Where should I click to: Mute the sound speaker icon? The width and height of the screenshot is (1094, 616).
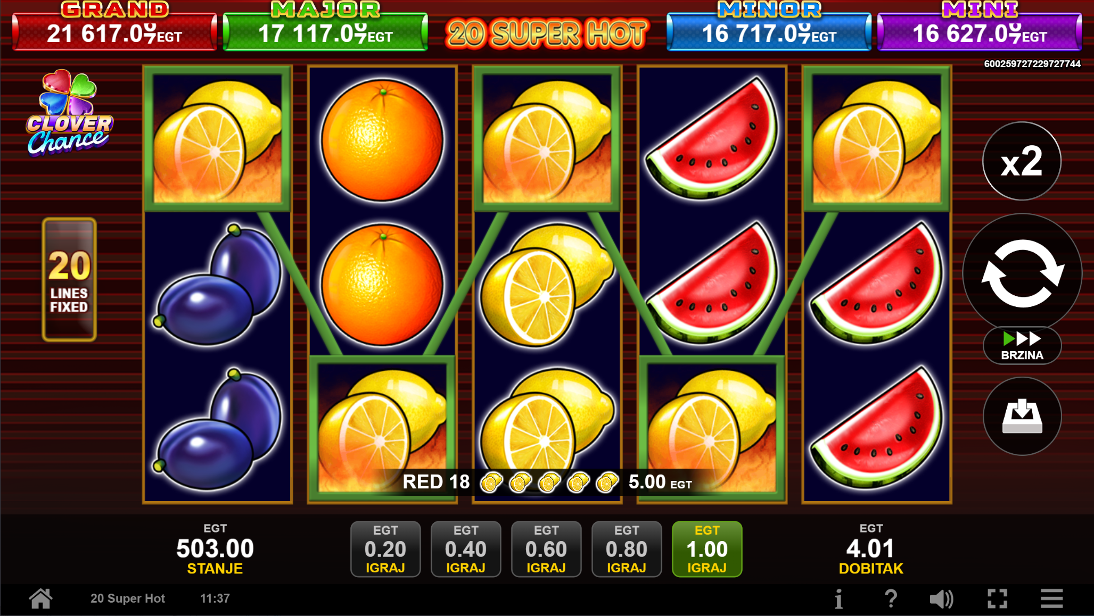click(941, 599)
